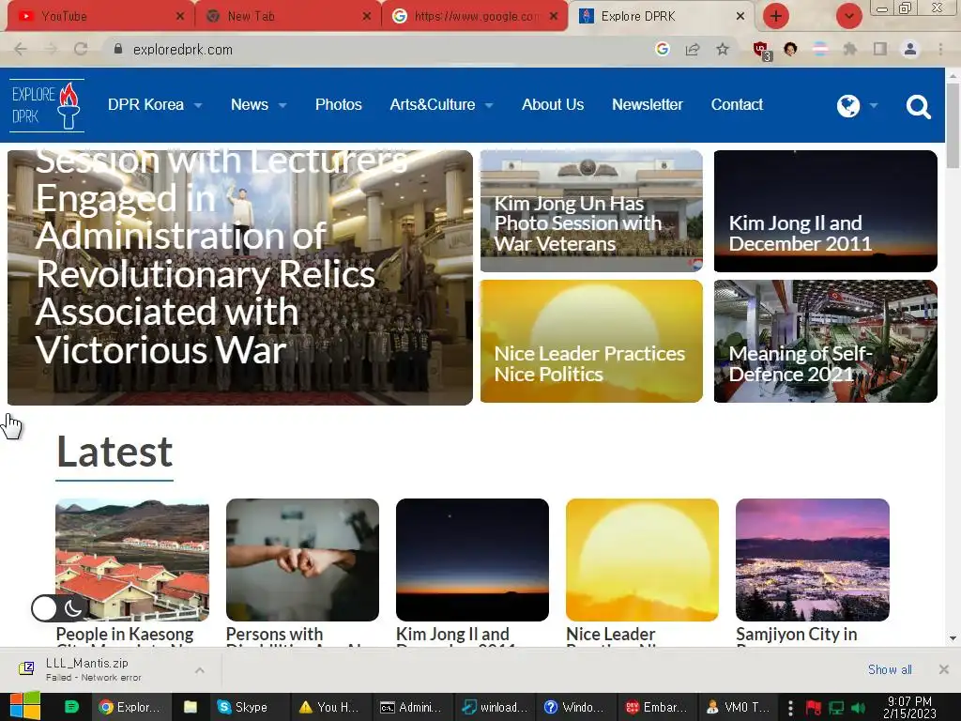Click the Explore DPRK torch logo
Screen dimensions: 961x721
(x=47, y=105)
